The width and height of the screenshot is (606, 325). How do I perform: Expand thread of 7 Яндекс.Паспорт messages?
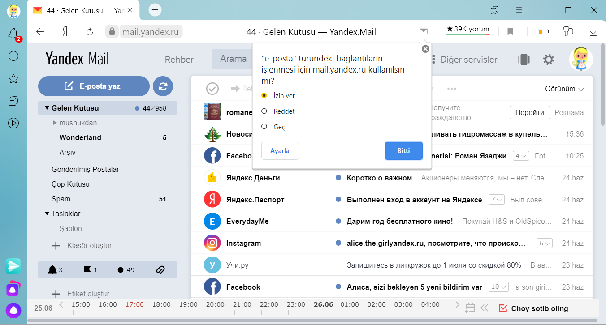click(x=497, y=200)
